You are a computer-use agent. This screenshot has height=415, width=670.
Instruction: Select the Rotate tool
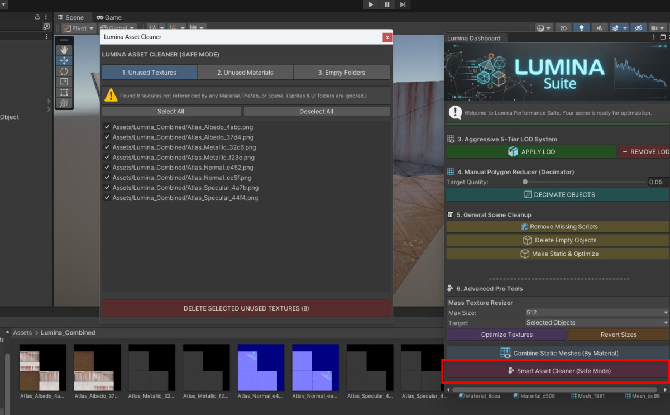pos(64,71)
